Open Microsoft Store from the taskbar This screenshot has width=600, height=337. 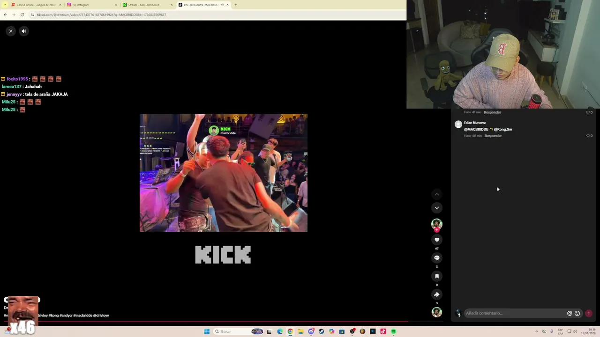tap(342, 331)
